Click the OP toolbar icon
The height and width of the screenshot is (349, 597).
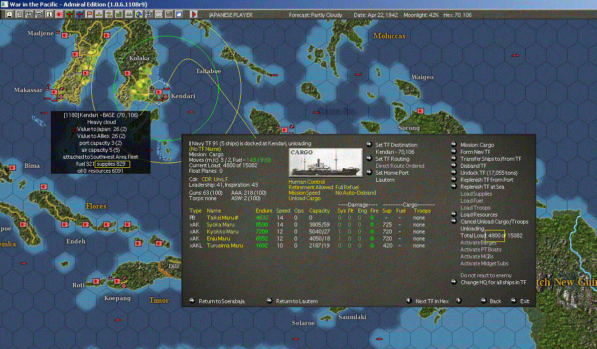coord(159,14)
